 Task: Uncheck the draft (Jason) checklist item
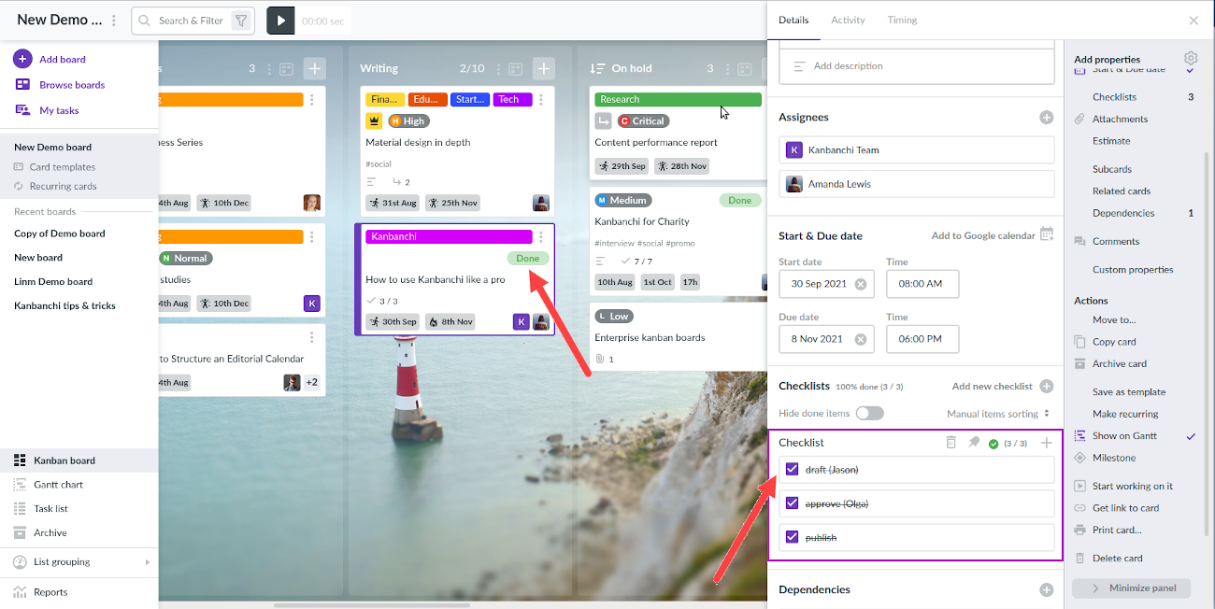tap(793, 469)
